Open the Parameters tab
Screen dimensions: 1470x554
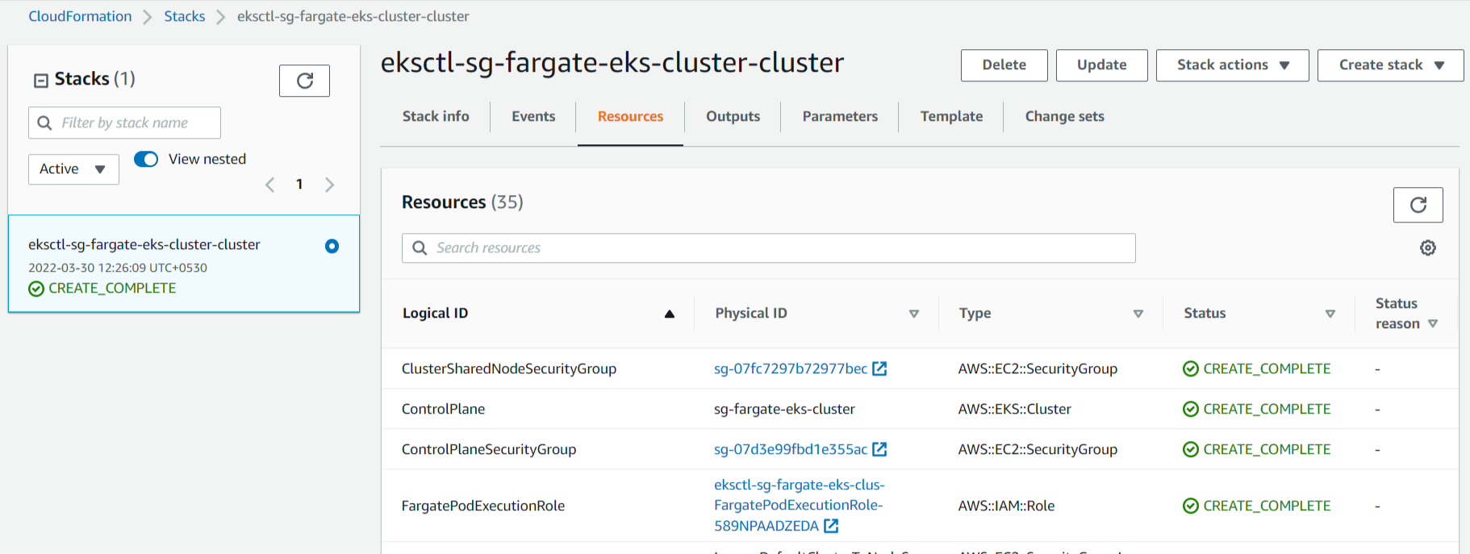click(840, 116)
